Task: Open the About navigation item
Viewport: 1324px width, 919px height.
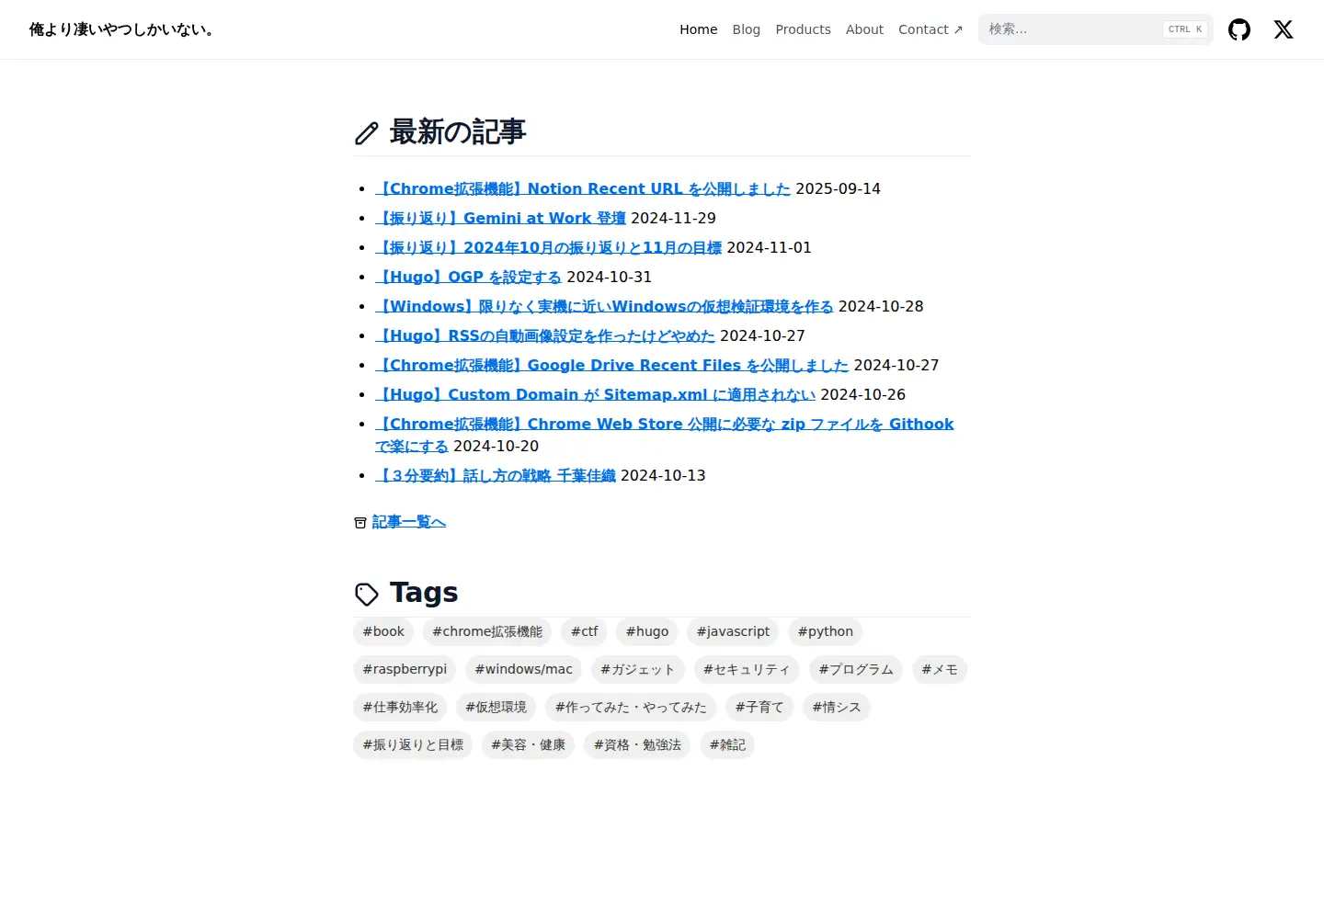Action: 864,29
